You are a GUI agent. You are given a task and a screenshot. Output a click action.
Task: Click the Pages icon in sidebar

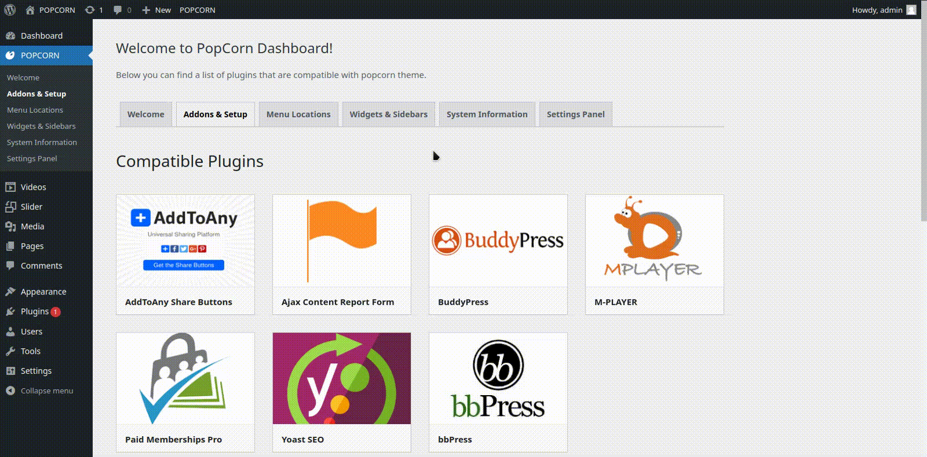[x=10, y=246]
